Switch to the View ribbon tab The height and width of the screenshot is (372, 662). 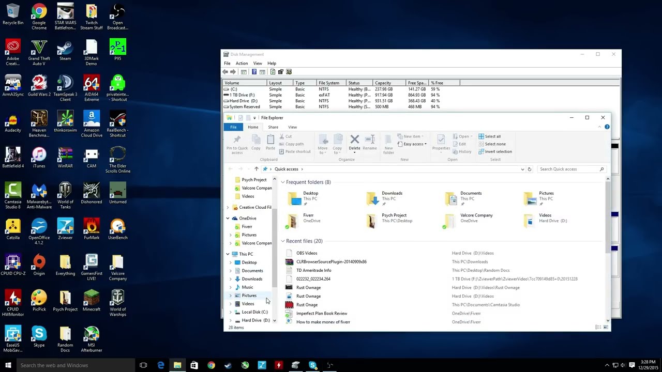tap(292, 127)
